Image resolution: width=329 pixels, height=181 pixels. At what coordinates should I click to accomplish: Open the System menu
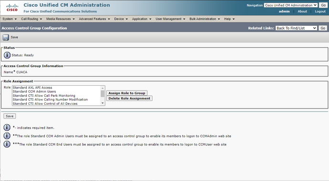coord(10,19)
